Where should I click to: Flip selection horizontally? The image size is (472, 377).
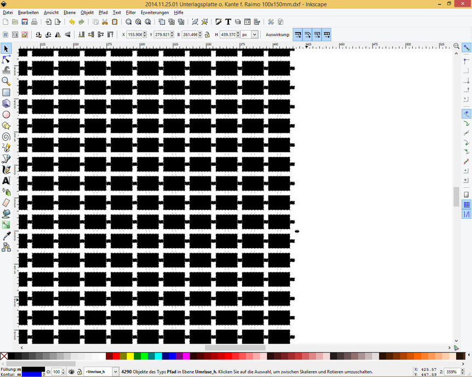click(58, 35)
